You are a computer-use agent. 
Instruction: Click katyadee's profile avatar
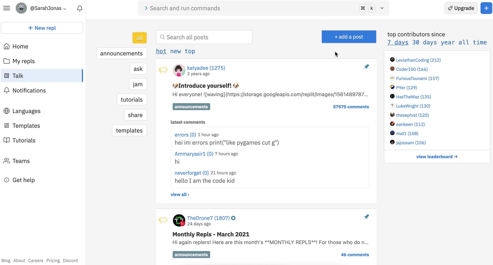(179, 70)
